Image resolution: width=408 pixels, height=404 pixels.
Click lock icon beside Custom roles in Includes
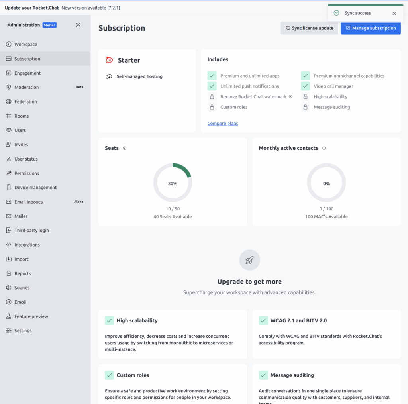[212, 107]
